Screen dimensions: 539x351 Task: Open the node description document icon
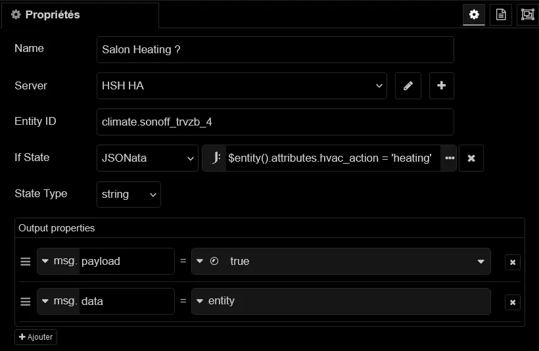point(501,14)
